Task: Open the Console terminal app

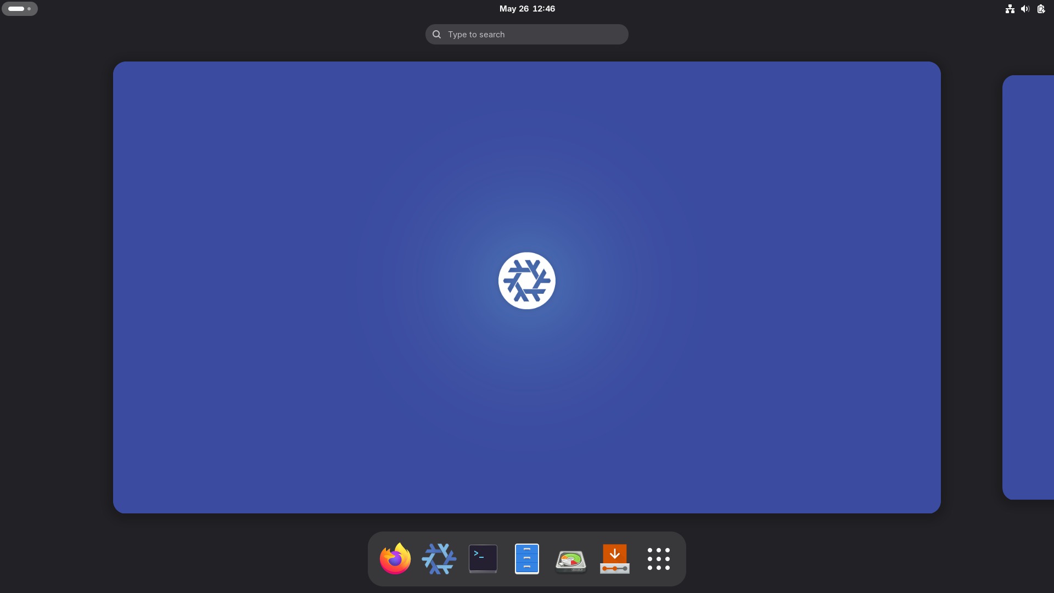Action: [x=483, y=558]
